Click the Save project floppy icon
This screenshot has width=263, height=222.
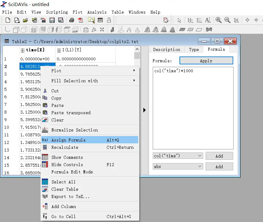(52, 20)
